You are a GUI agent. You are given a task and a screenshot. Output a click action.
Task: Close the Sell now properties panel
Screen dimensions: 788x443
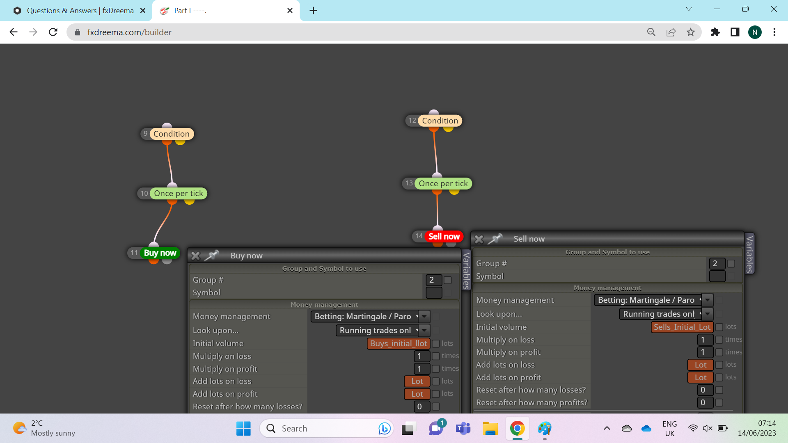coord(479,239)
